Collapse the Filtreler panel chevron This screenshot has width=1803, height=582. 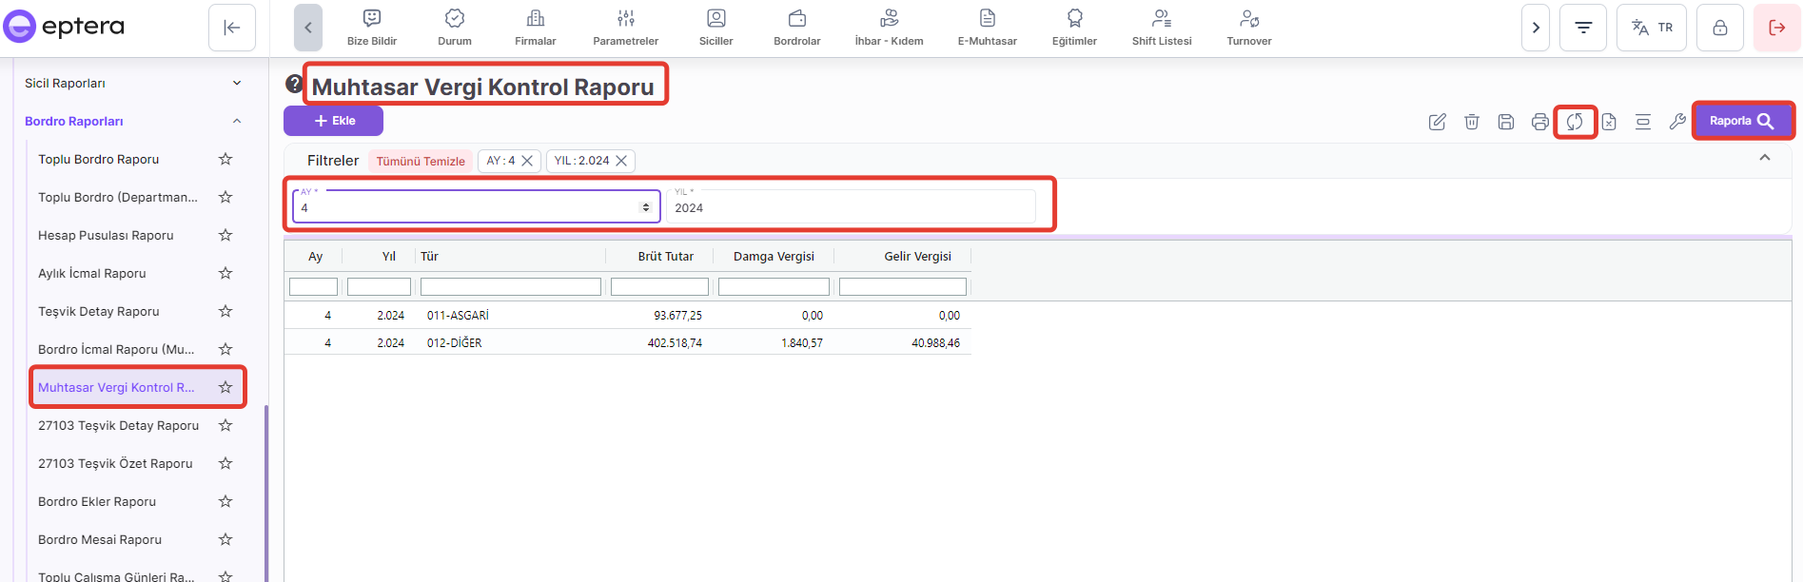(1765, 158)
